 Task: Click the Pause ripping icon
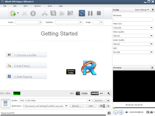pyautogui.click(x=90, y=13)
